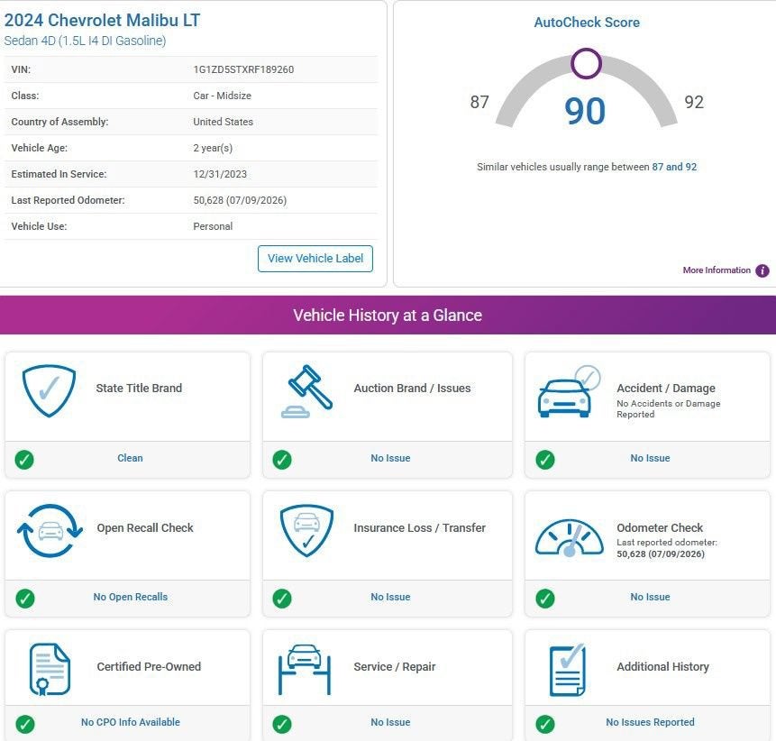Open No Issue link under Odometer Check
776x741 pixels.
click(x=650, y=597)
